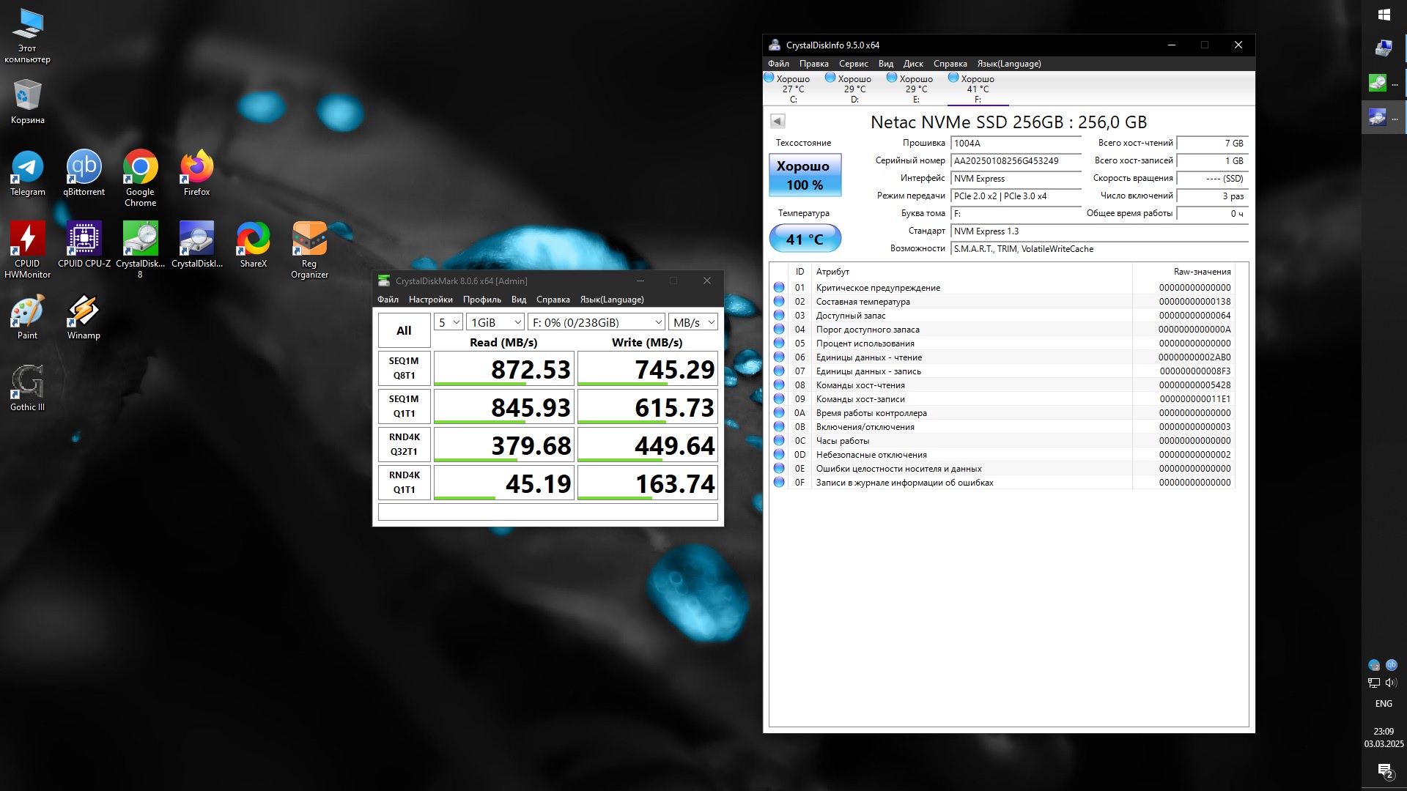Run SEQ1M Q8T1 test
Image resolution: width=1407 pixels, height=791 pixels.
point(404,368)
